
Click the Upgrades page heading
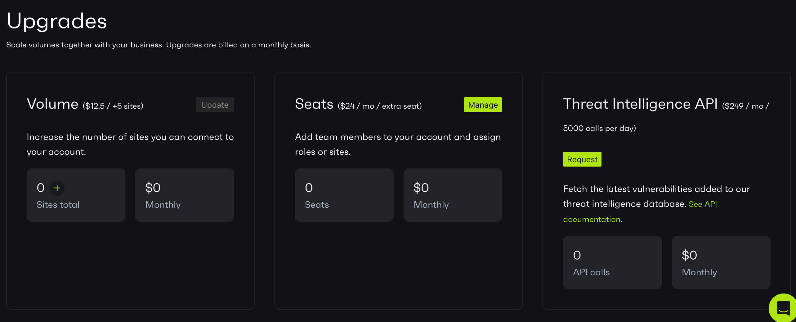tap(57, 21)
